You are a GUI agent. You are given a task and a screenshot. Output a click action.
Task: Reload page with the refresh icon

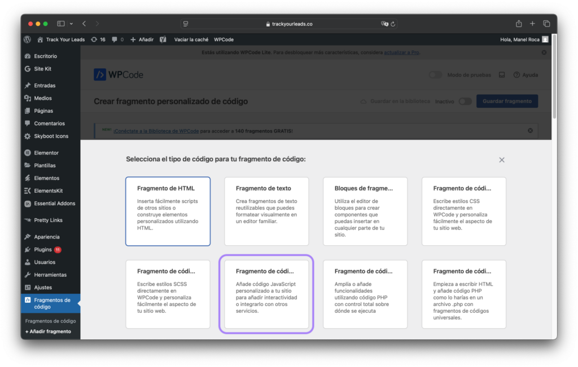tap(393, 24)
